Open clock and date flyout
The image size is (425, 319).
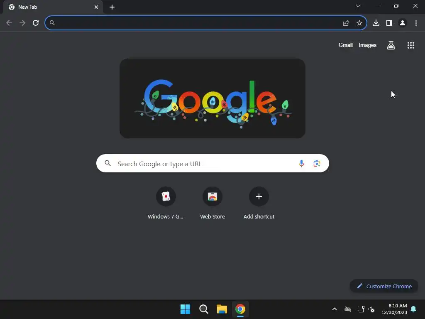(394, 309)
